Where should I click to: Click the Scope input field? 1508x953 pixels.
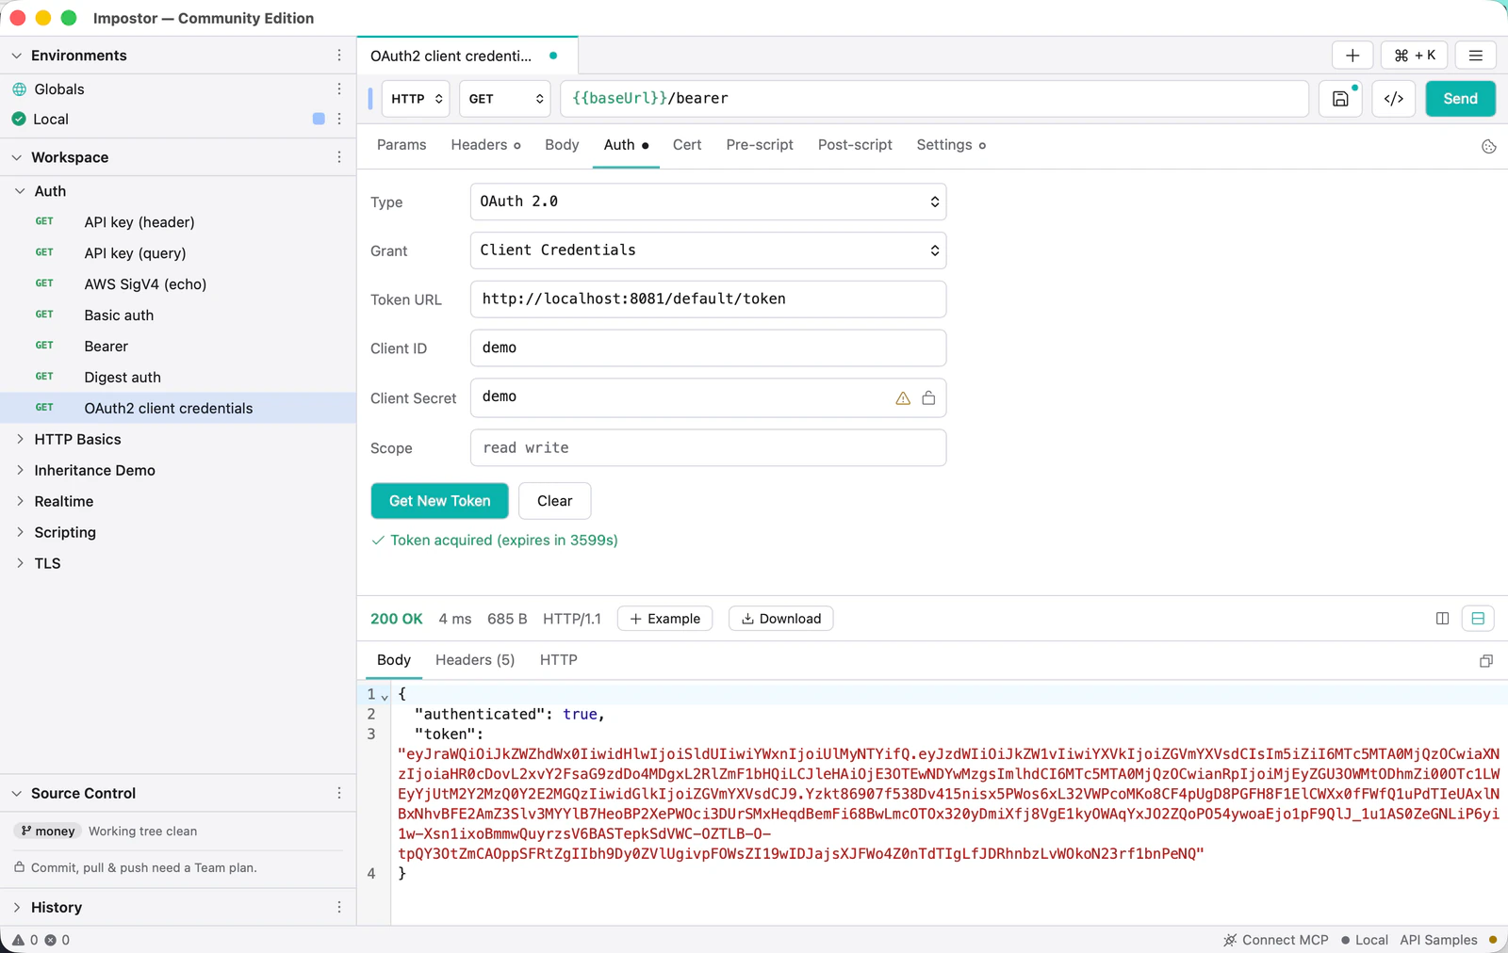[708, 448]
